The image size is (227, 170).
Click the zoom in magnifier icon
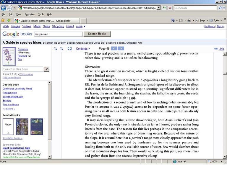click(61, 49)
